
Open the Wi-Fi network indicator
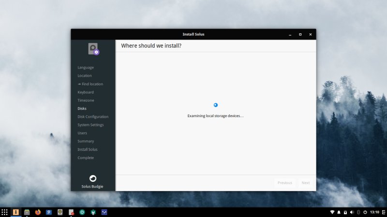click(332, 212)
